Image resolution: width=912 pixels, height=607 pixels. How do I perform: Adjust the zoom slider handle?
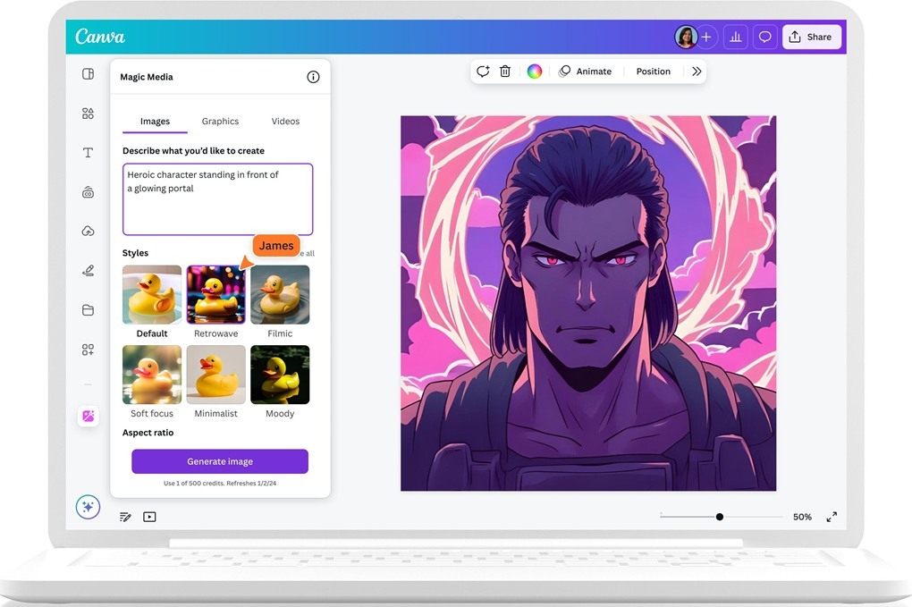click(720, 517)
